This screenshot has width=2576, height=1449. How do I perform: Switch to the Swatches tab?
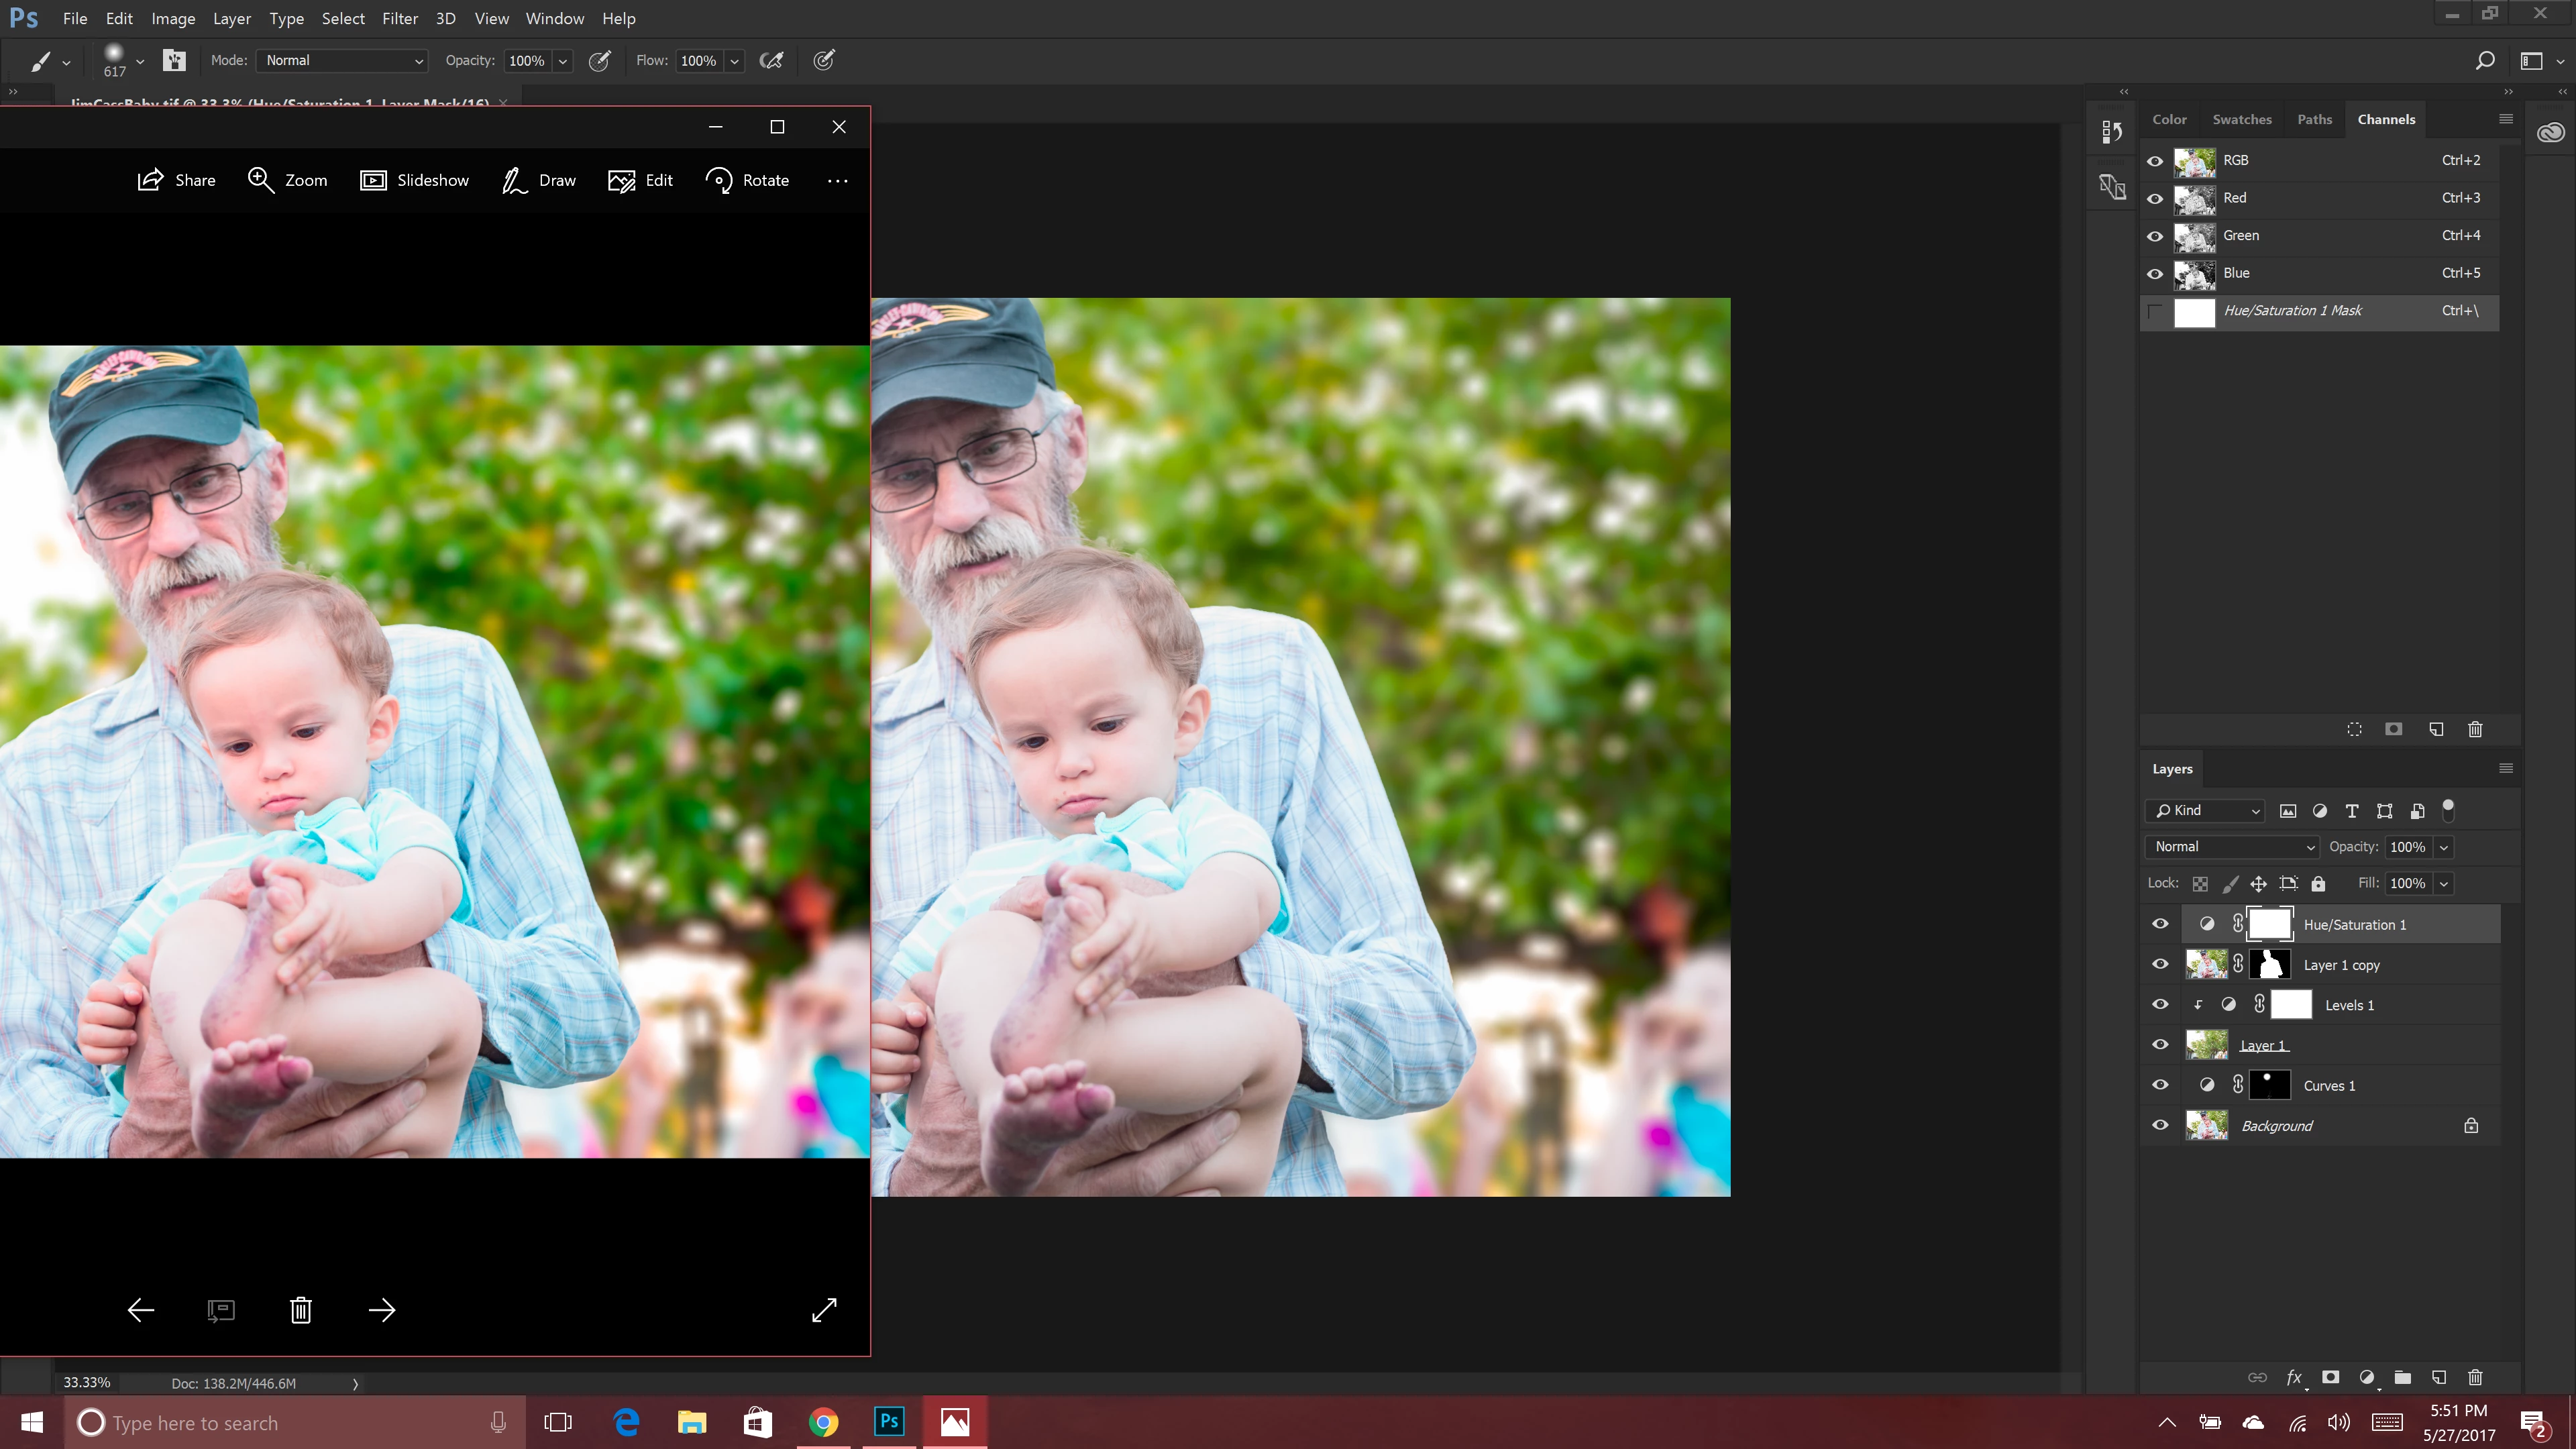pos(2241,119)
